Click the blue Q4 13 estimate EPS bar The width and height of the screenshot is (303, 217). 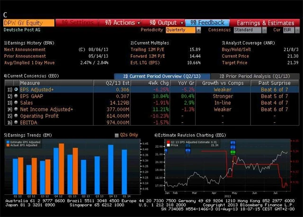(x=111, y=170)
